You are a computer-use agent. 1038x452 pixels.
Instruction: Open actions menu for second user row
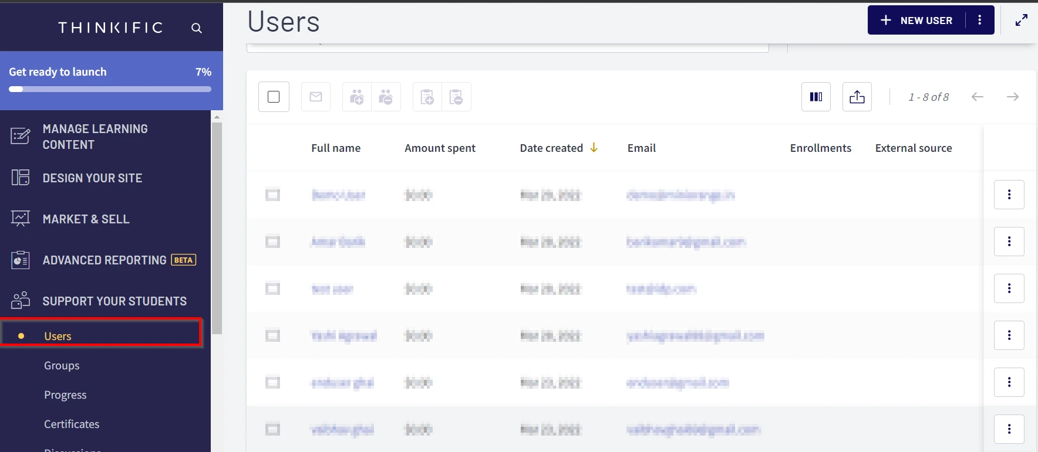click(1009, 242)
